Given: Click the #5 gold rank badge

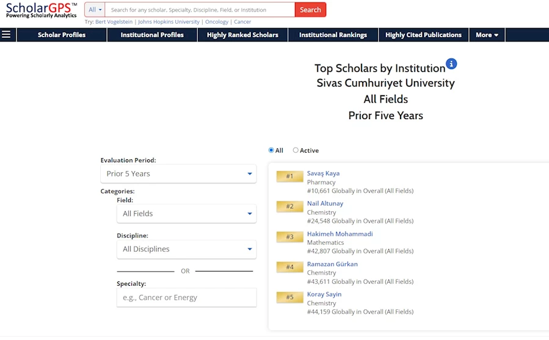Looking at the screenshot, I should (x=289, y=297).
